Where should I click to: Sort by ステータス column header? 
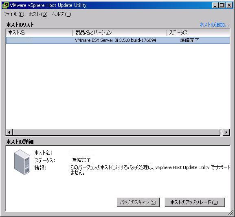tap(198, 33)
